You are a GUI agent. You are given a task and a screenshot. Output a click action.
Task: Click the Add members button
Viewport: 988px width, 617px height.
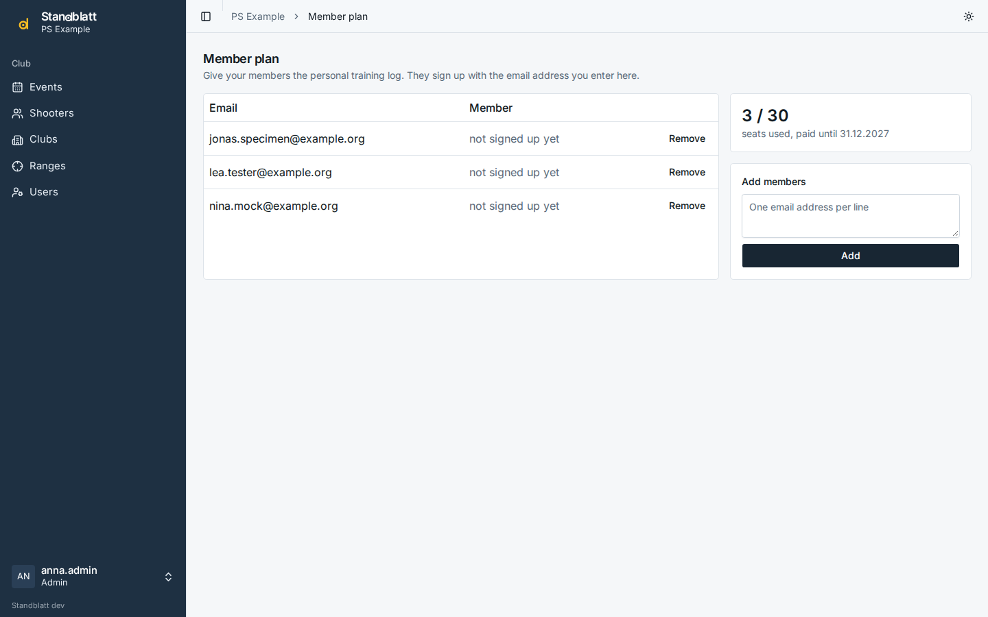coord(851,256)
